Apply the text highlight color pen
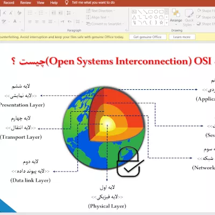The height and width of the screenshot is (215, 215). (x=4, y=21)
